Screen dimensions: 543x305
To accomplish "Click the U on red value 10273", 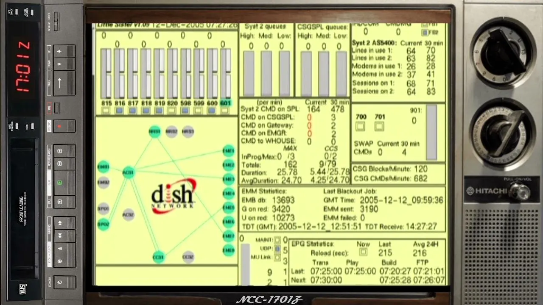I will [x=283, y=218].
